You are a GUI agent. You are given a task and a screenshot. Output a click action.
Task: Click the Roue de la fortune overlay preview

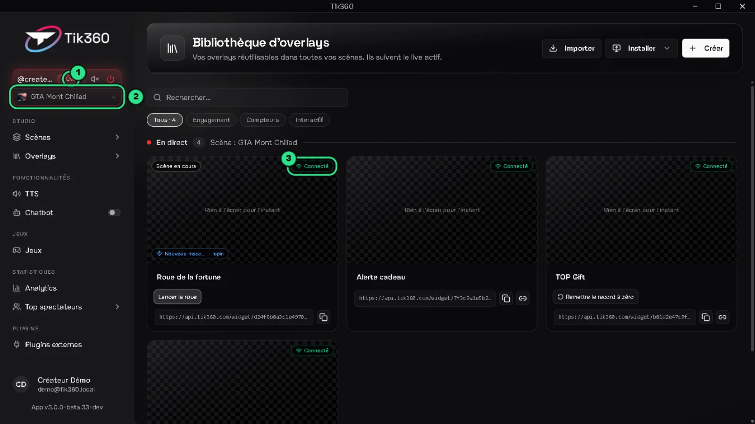[243, 210]
